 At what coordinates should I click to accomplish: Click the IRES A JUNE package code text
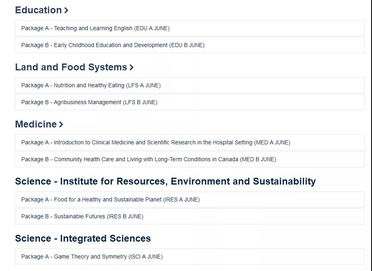coord(182,200)
